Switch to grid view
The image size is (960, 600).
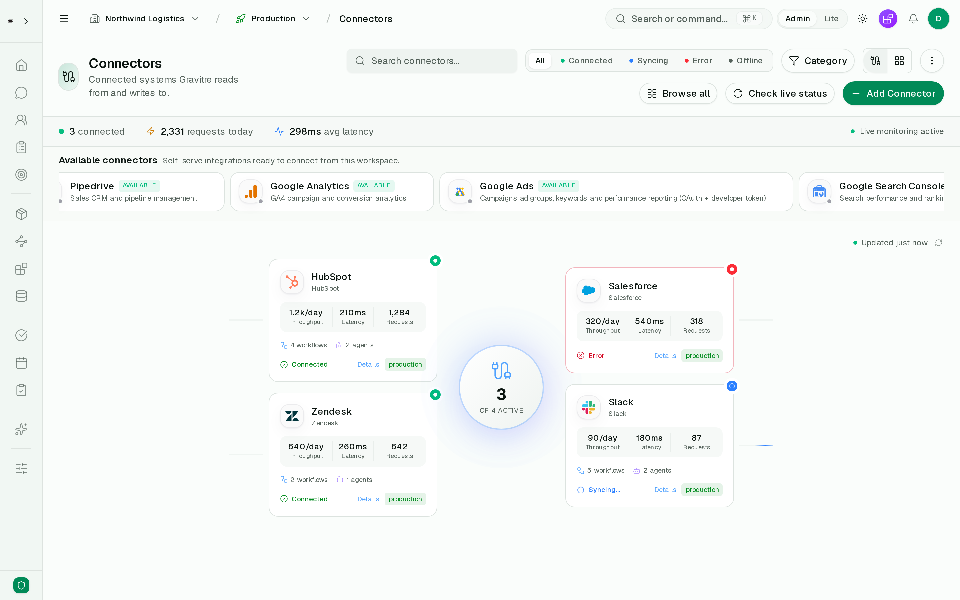click(x=899, y=61)
